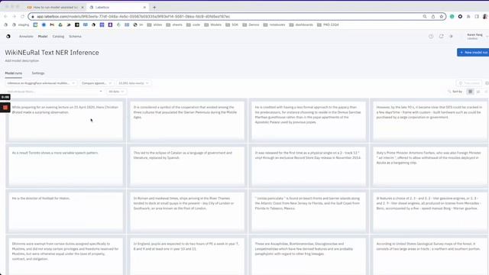Click the New model run button
489x275 pixels.
(474, 53)
